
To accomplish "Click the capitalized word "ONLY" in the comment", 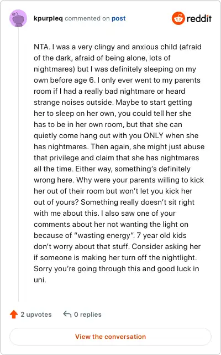I will 155,135.
